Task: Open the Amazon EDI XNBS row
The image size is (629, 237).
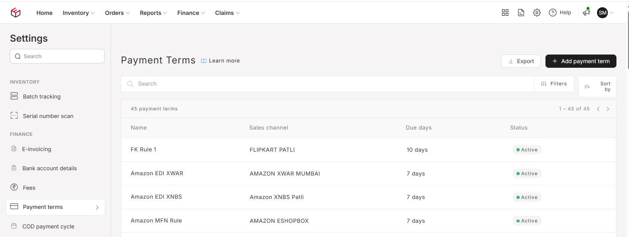Action: point(368,197)
